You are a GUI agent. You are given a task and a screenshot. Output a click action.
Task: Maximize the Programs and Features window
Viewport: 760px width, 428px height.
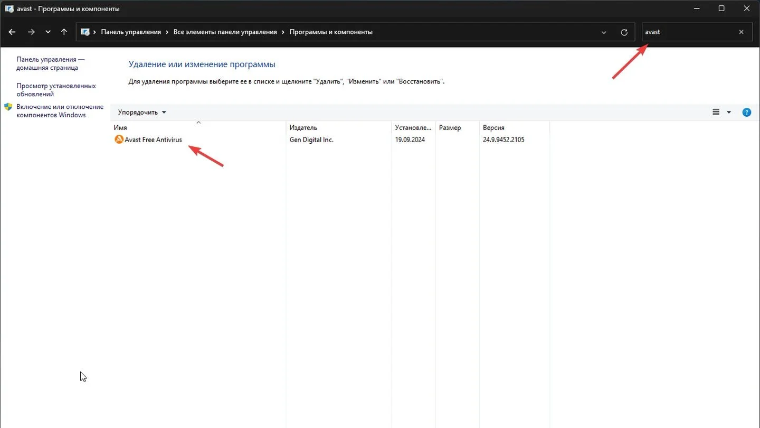[721, 8]
